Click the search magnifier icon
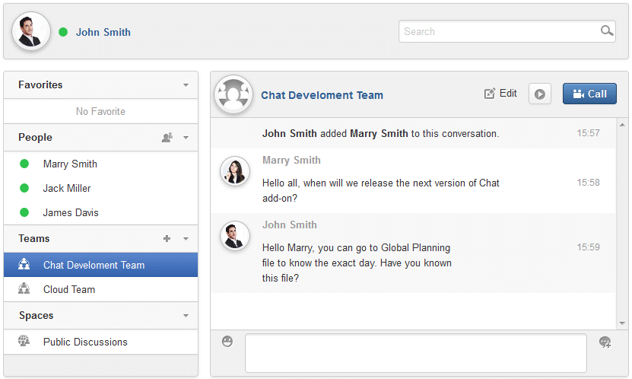Screen dimensions: 632x379 click(607, 30)
